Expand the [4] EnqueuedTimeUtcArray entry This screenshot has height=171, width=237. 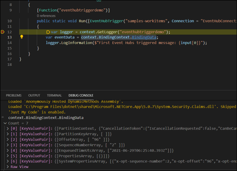(x=8, y=150)
